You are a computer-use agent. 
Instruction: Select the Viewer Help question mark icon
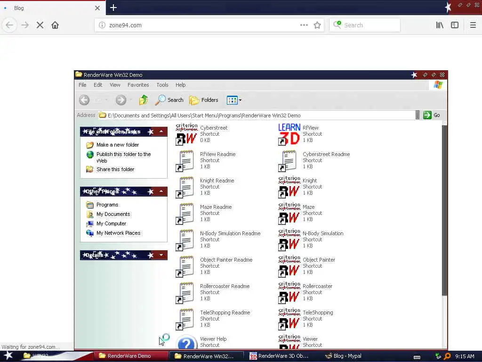tap(186, 342)
